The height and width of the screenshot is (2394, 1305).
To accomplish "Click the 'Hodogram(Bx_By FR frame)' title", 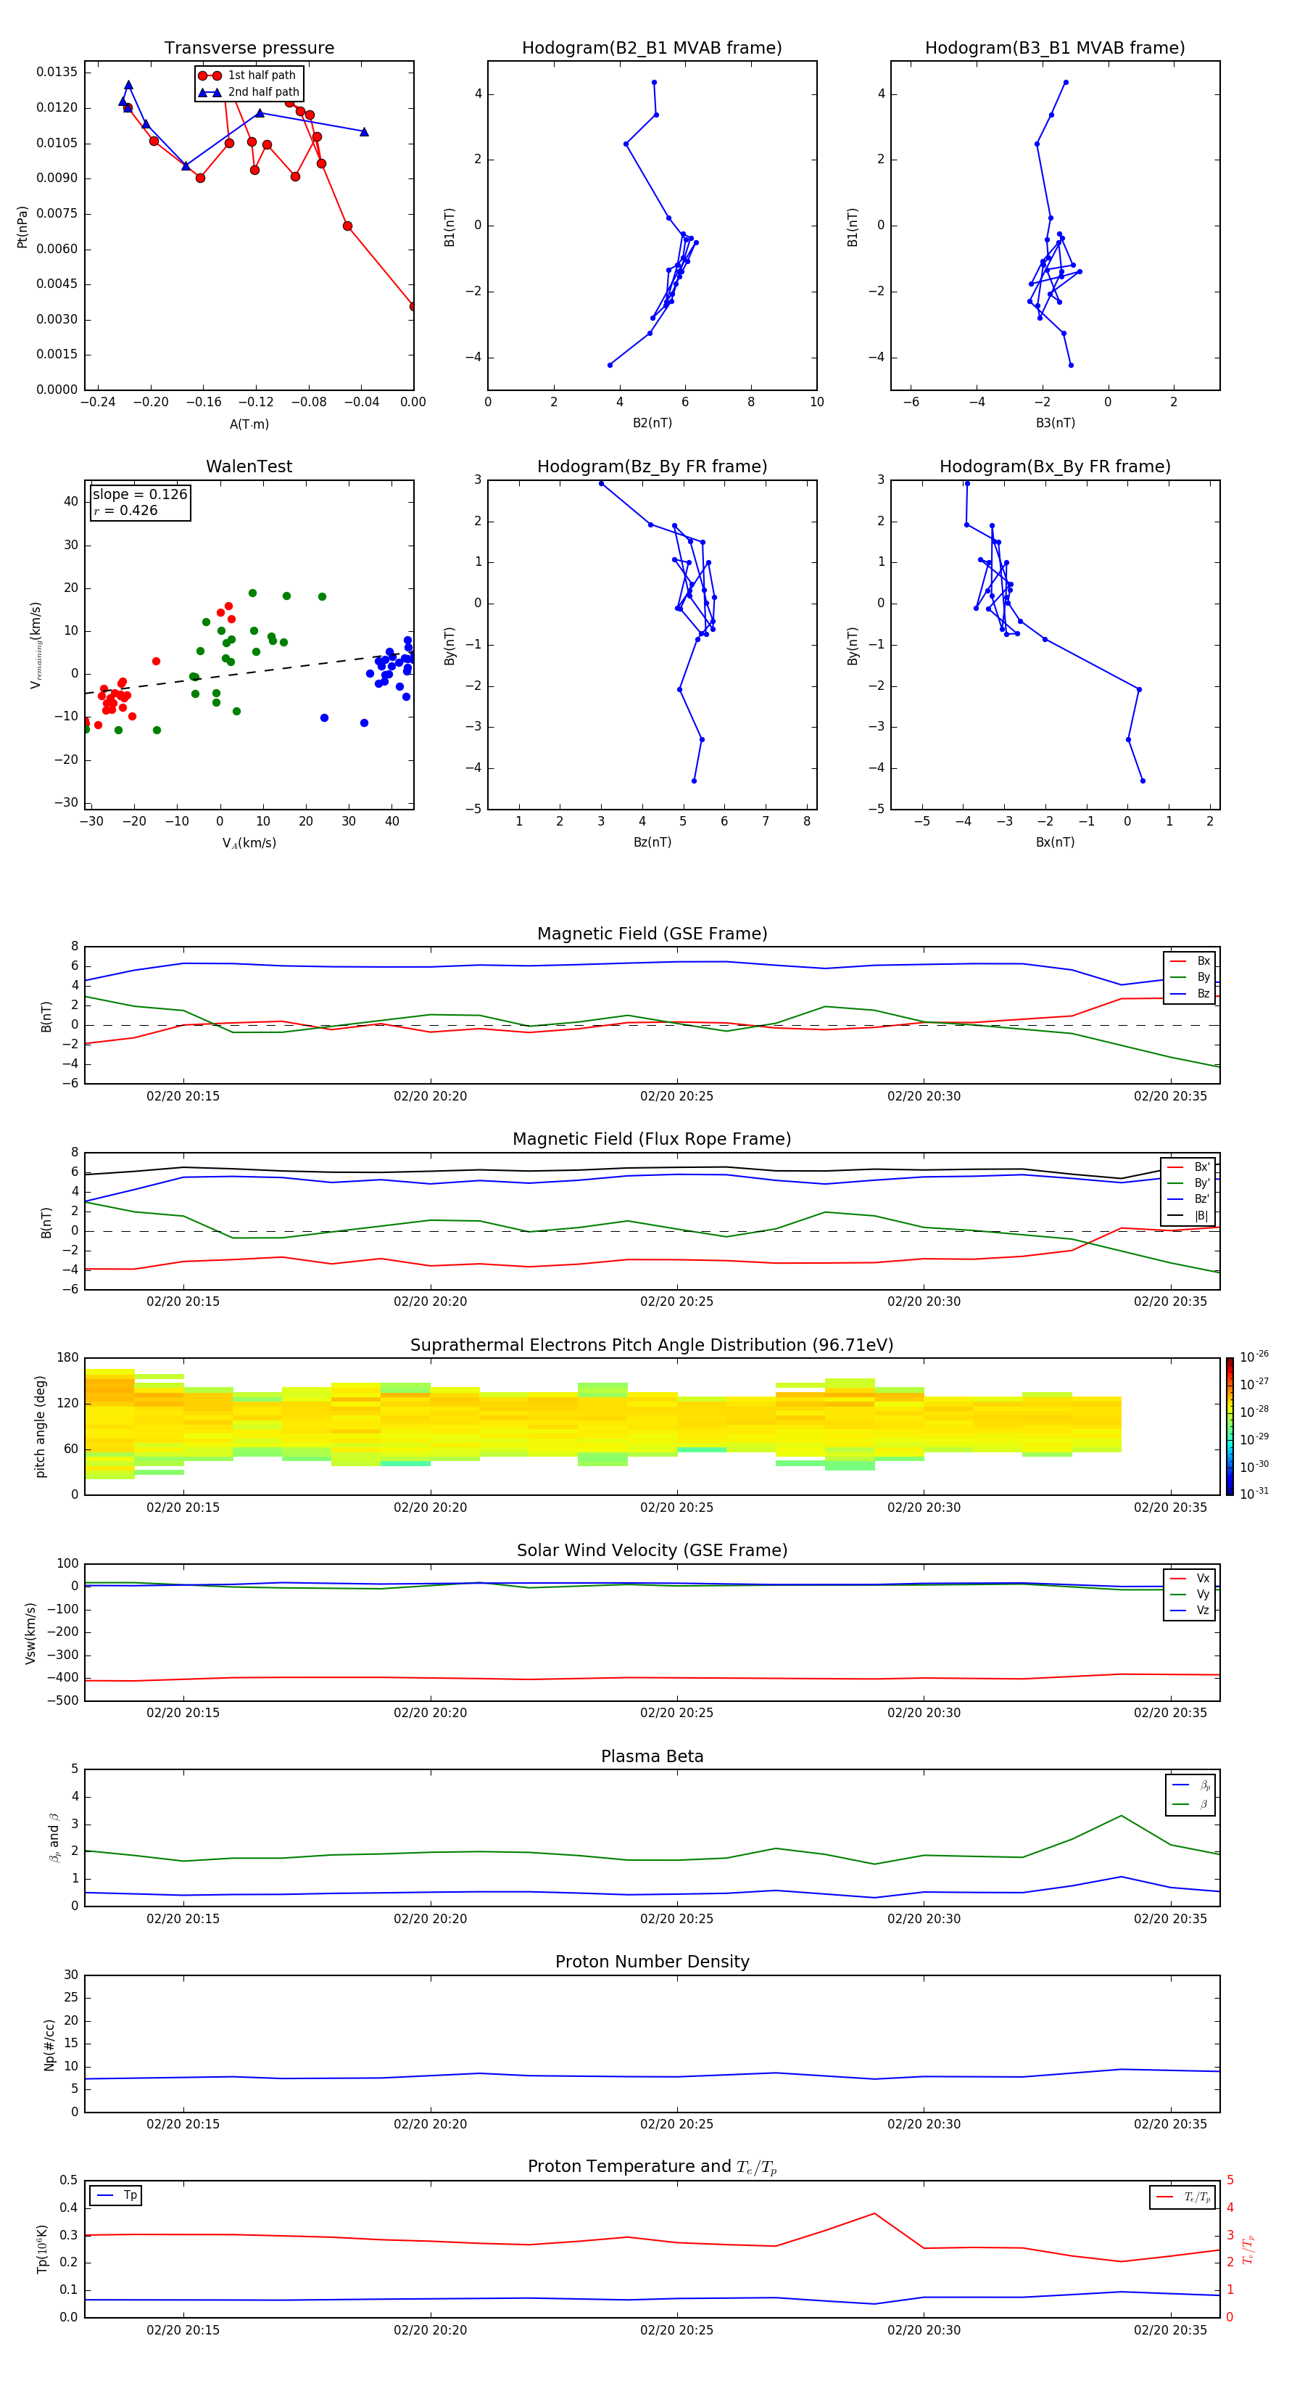I will (x=1055, y=466).
